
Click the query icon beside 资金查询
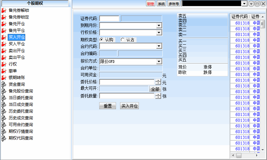(4, 84)
